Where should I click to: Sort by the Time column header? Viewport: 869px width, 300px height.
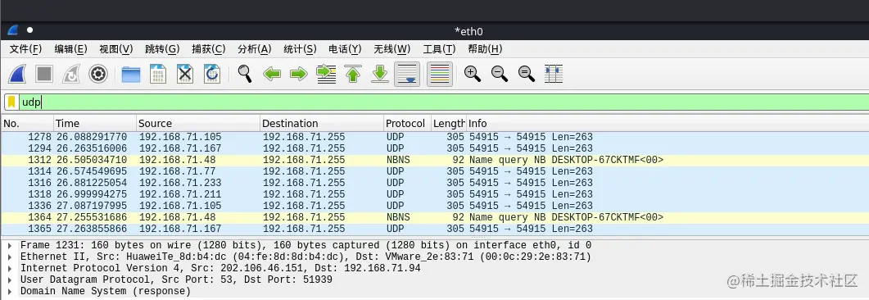point(95,123)
